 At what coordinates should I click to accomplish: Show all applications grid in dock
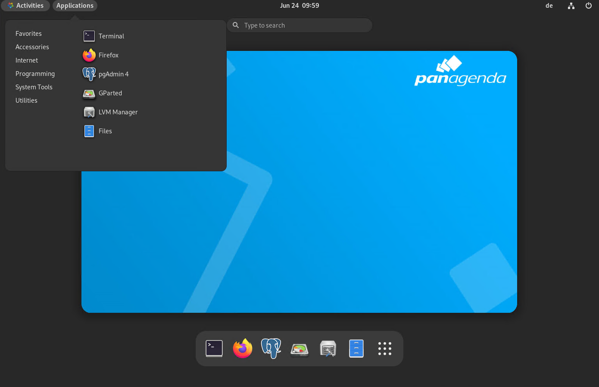[385, 349]
